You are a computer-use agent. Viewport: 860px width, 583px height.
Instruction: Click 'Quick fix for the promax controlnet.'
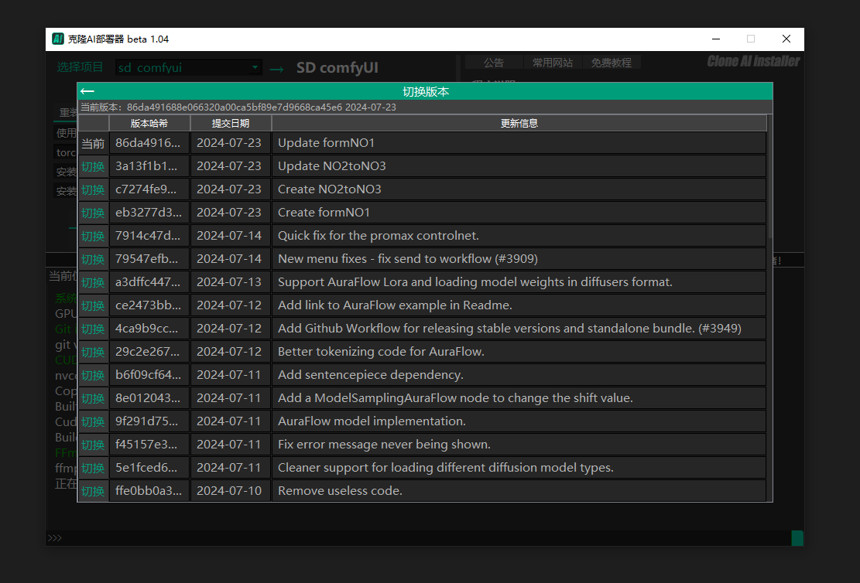pyautogui.click(x=378, y=236)
